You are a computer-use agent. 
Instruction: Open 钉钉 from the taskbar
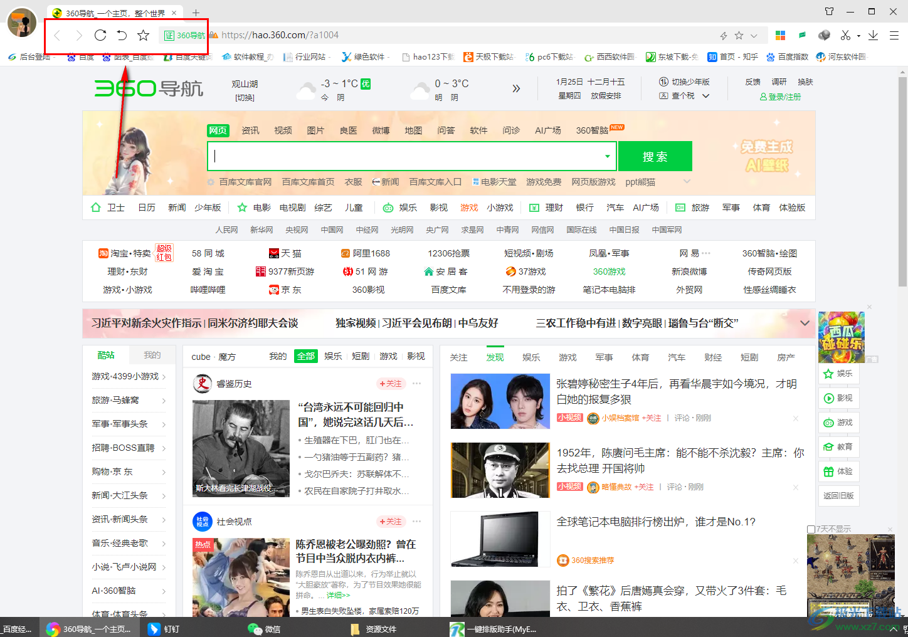point(164,629)
